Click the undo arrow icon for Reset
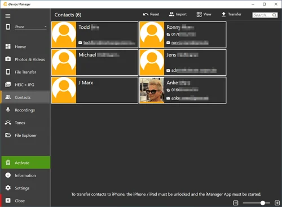The width and height of the screenshot is (282, 207). click(146, 14)
